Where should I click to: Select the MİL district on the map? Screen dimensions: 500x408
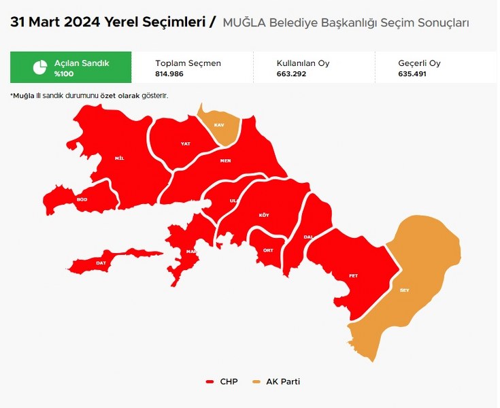tap(120, 158)
